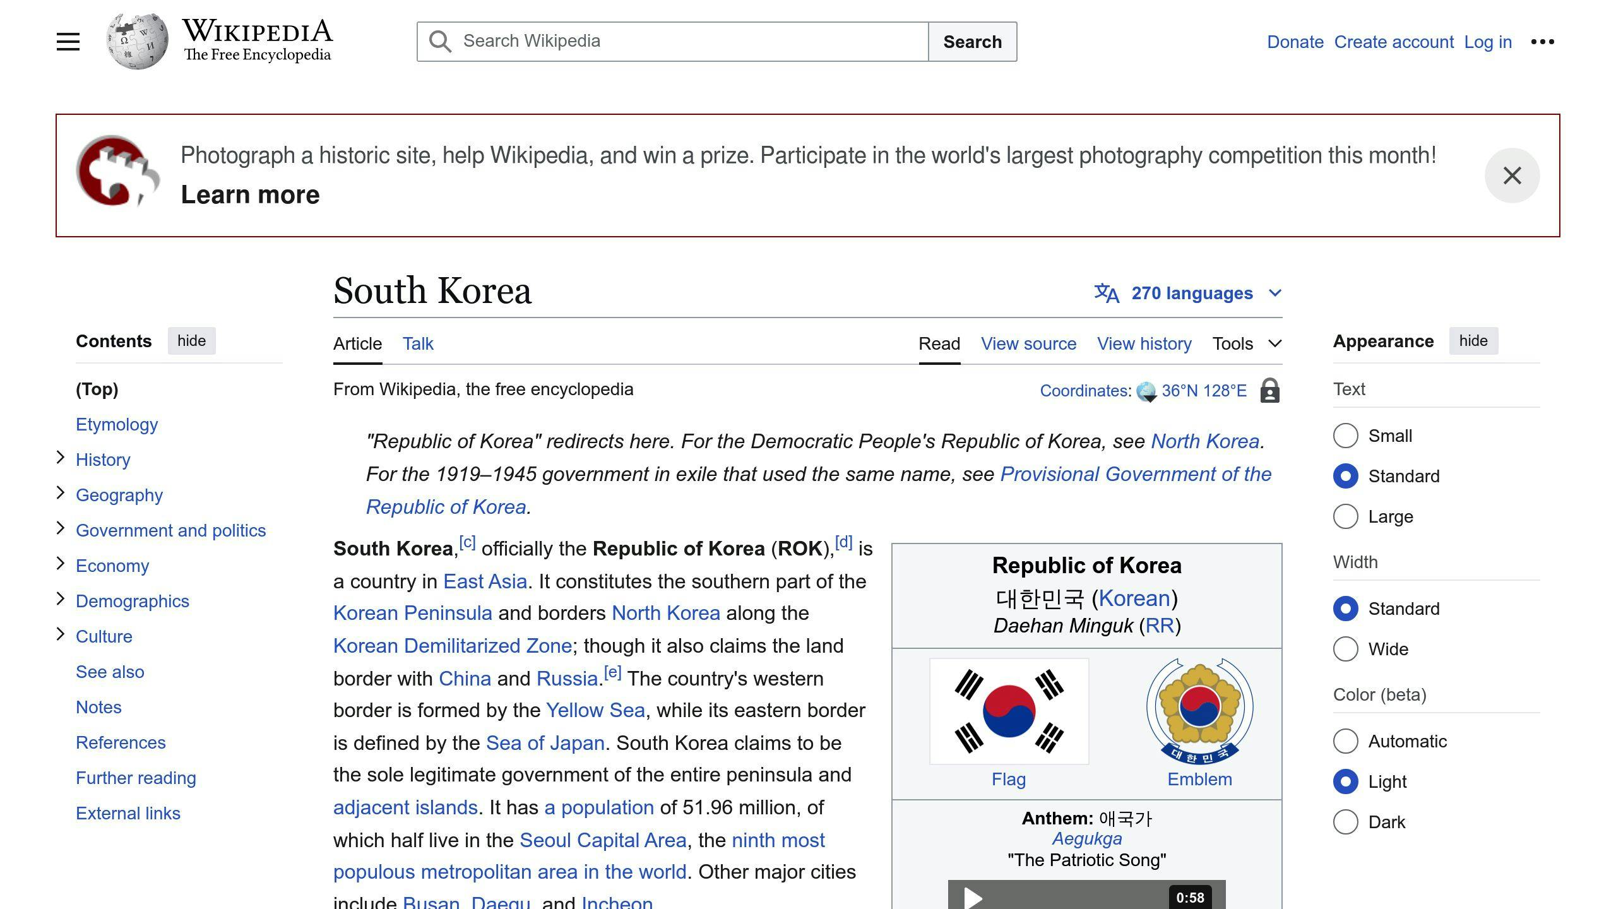Click the Log in link
This screenshot has height=909, width=1616.
tap(1488, 42)
